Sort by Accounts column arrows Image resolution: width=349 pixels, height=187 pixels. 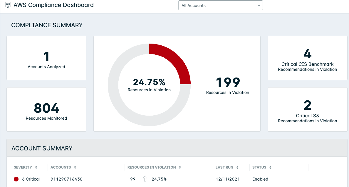click(x=75, y=167)
